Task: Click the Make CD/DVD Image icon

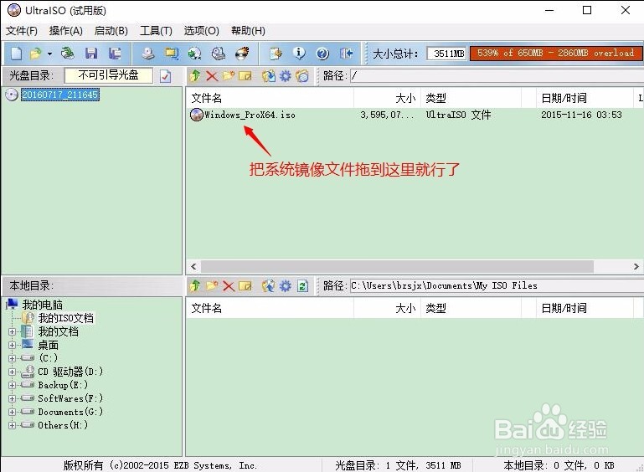Action: click(x=148, y=54)
